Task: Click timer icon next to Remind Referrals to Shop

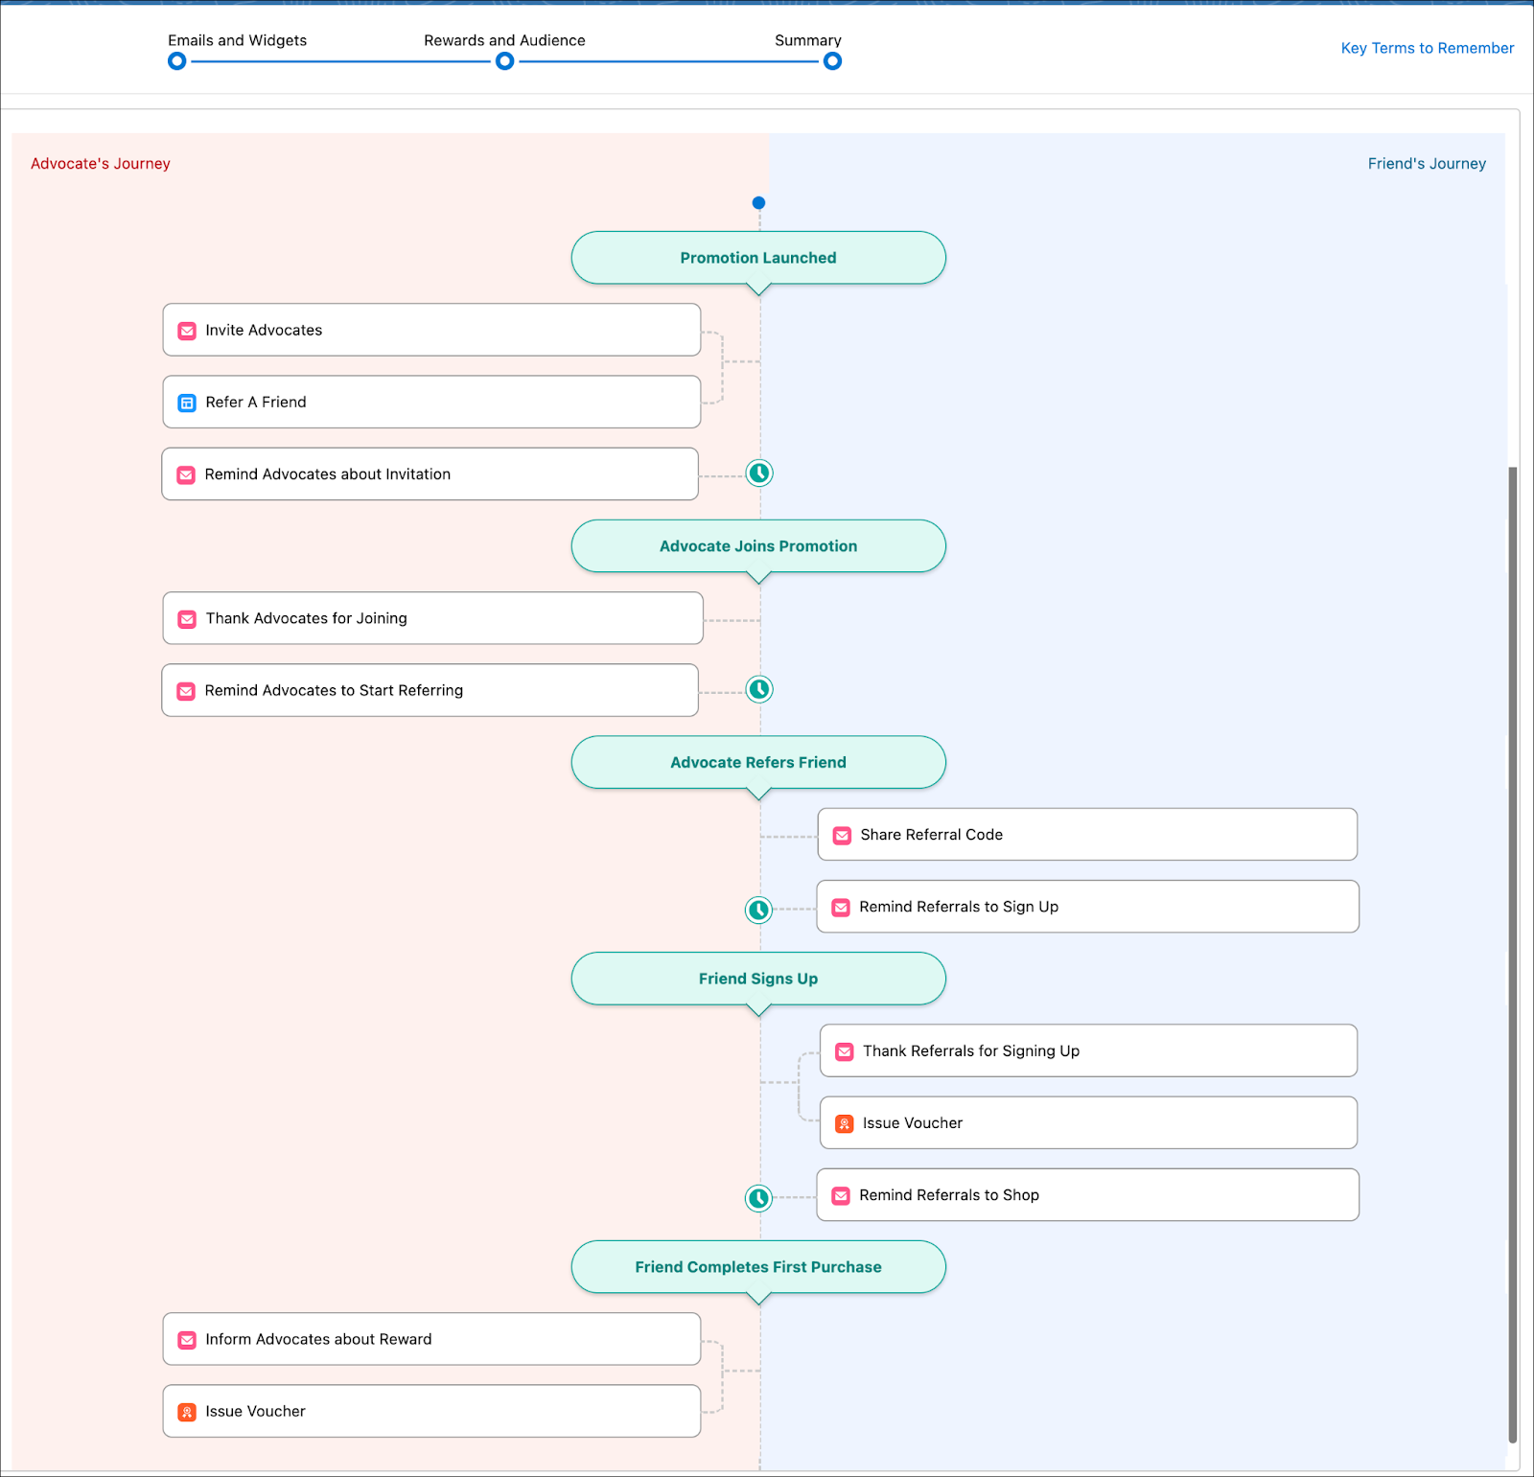Action: click(758, 1198)
